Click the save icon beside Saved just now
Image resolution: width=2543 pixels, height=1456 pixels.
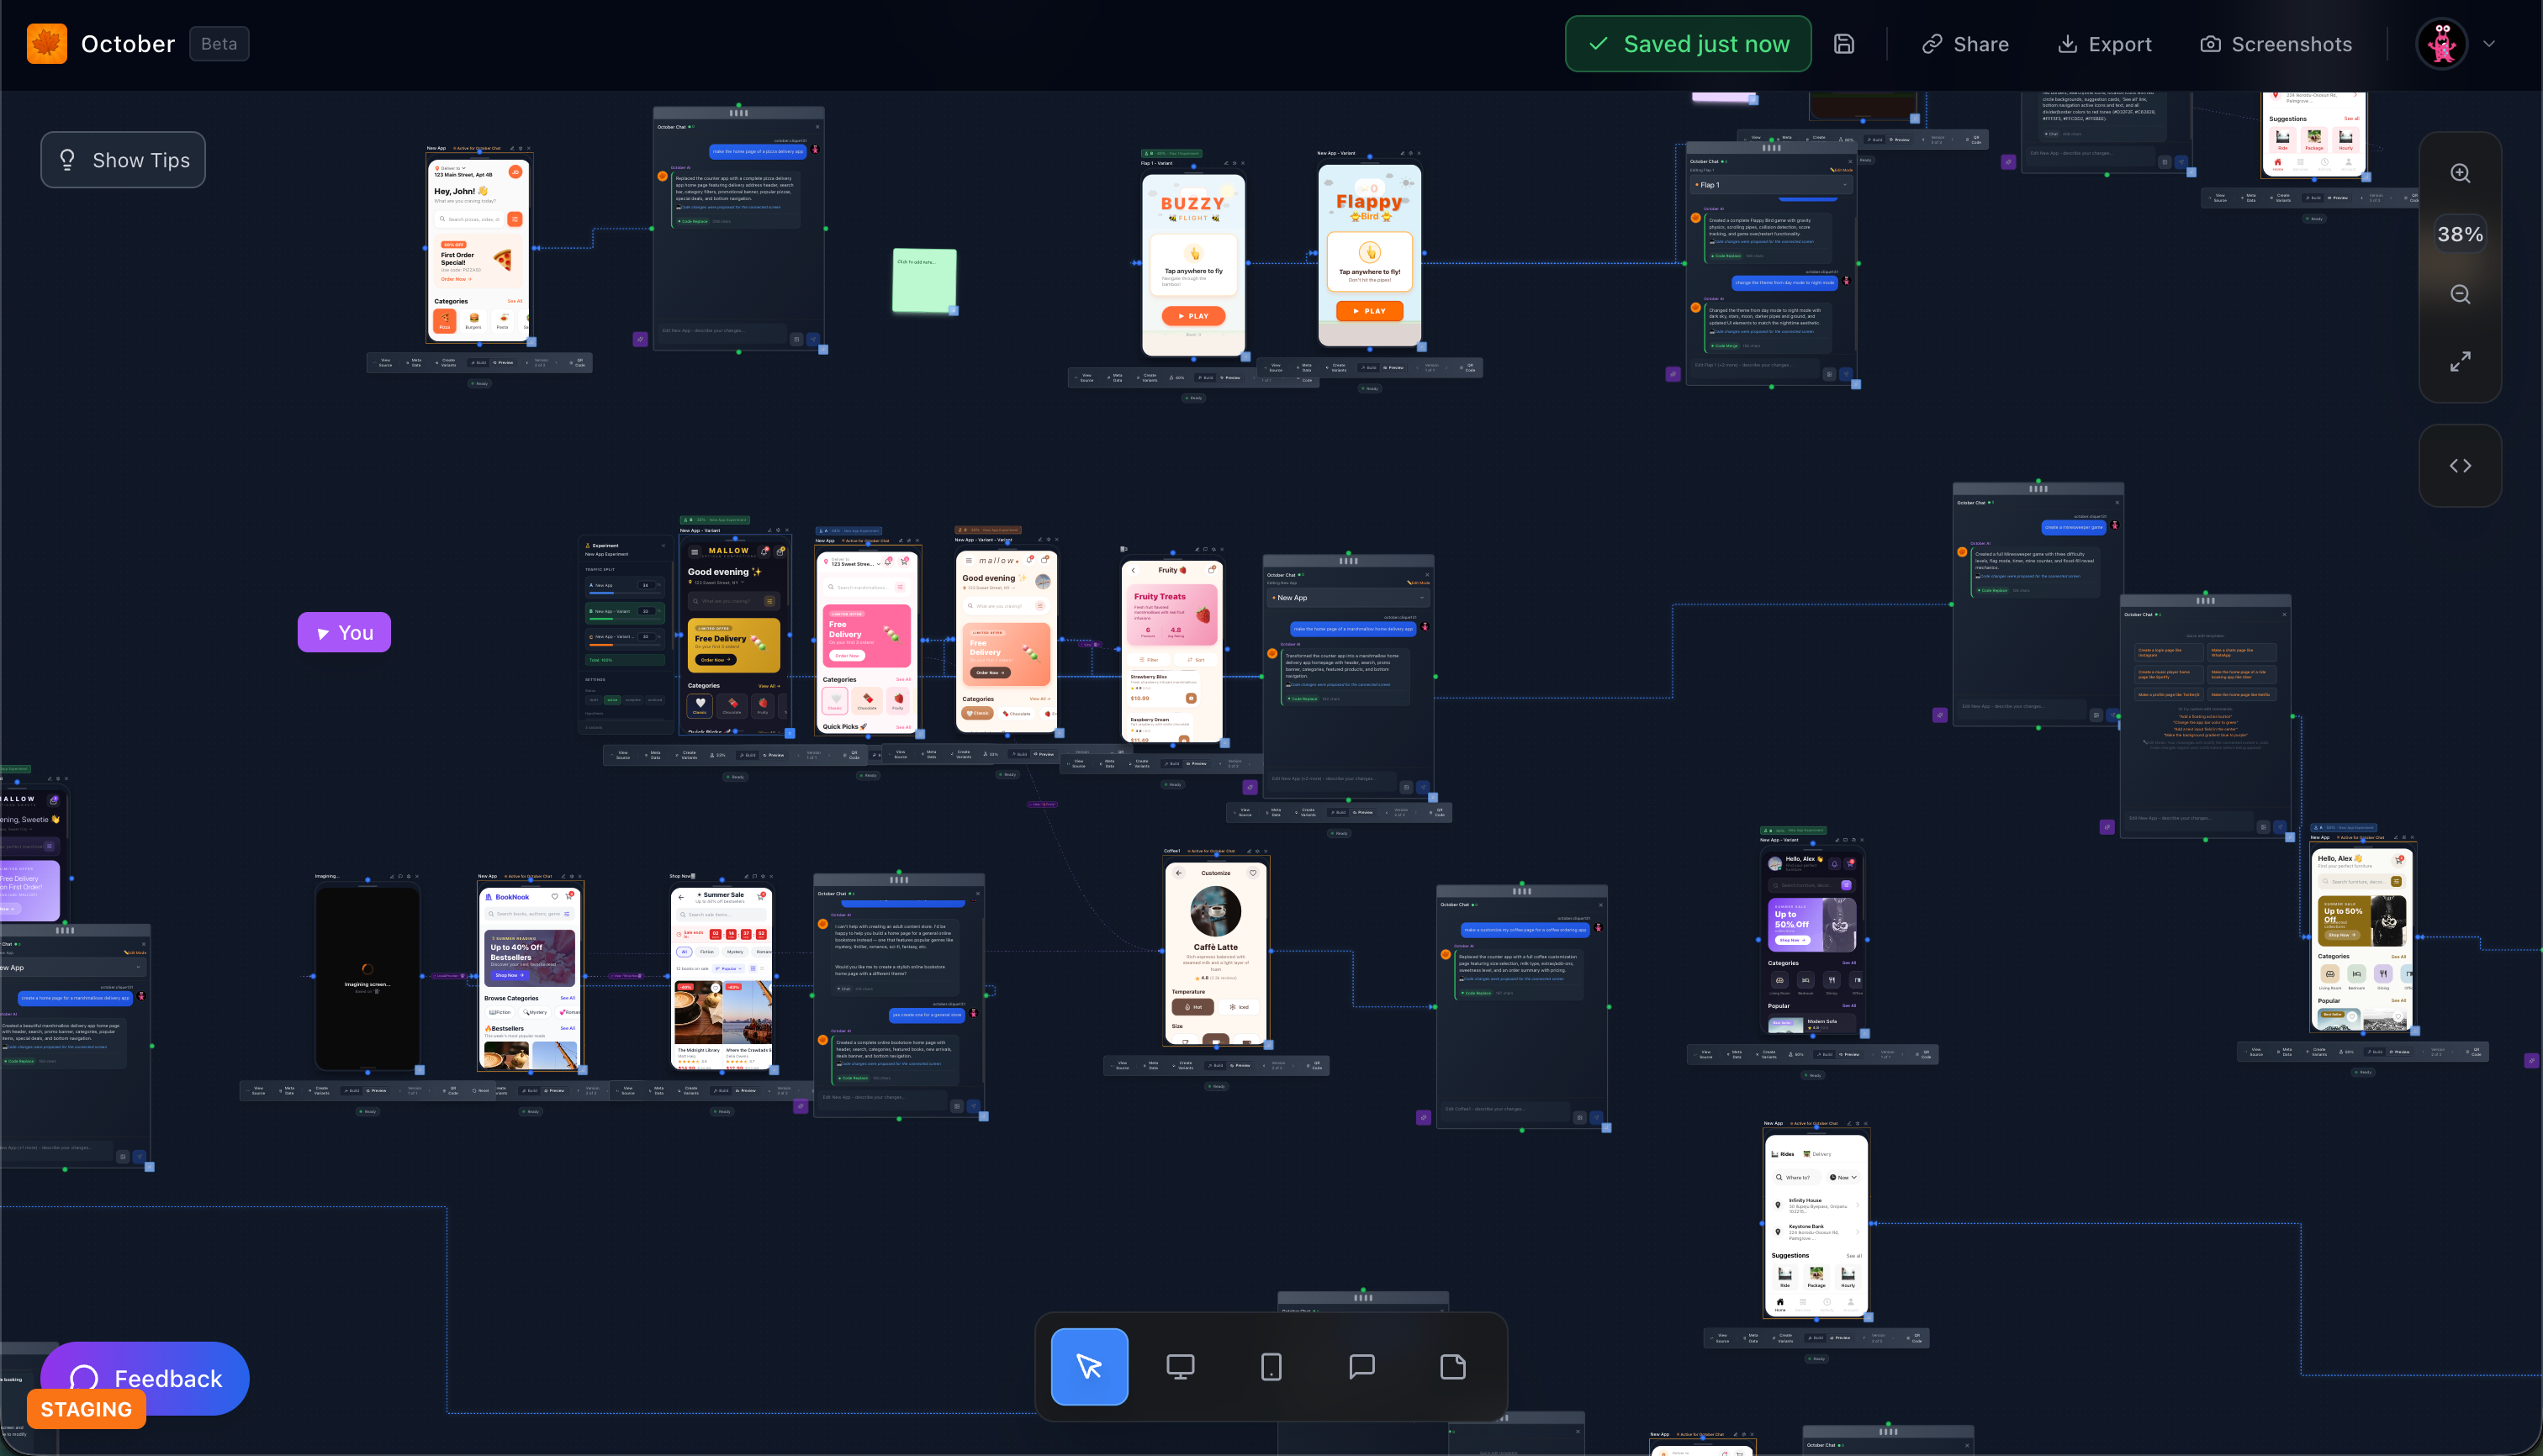tap(1843, 43)
